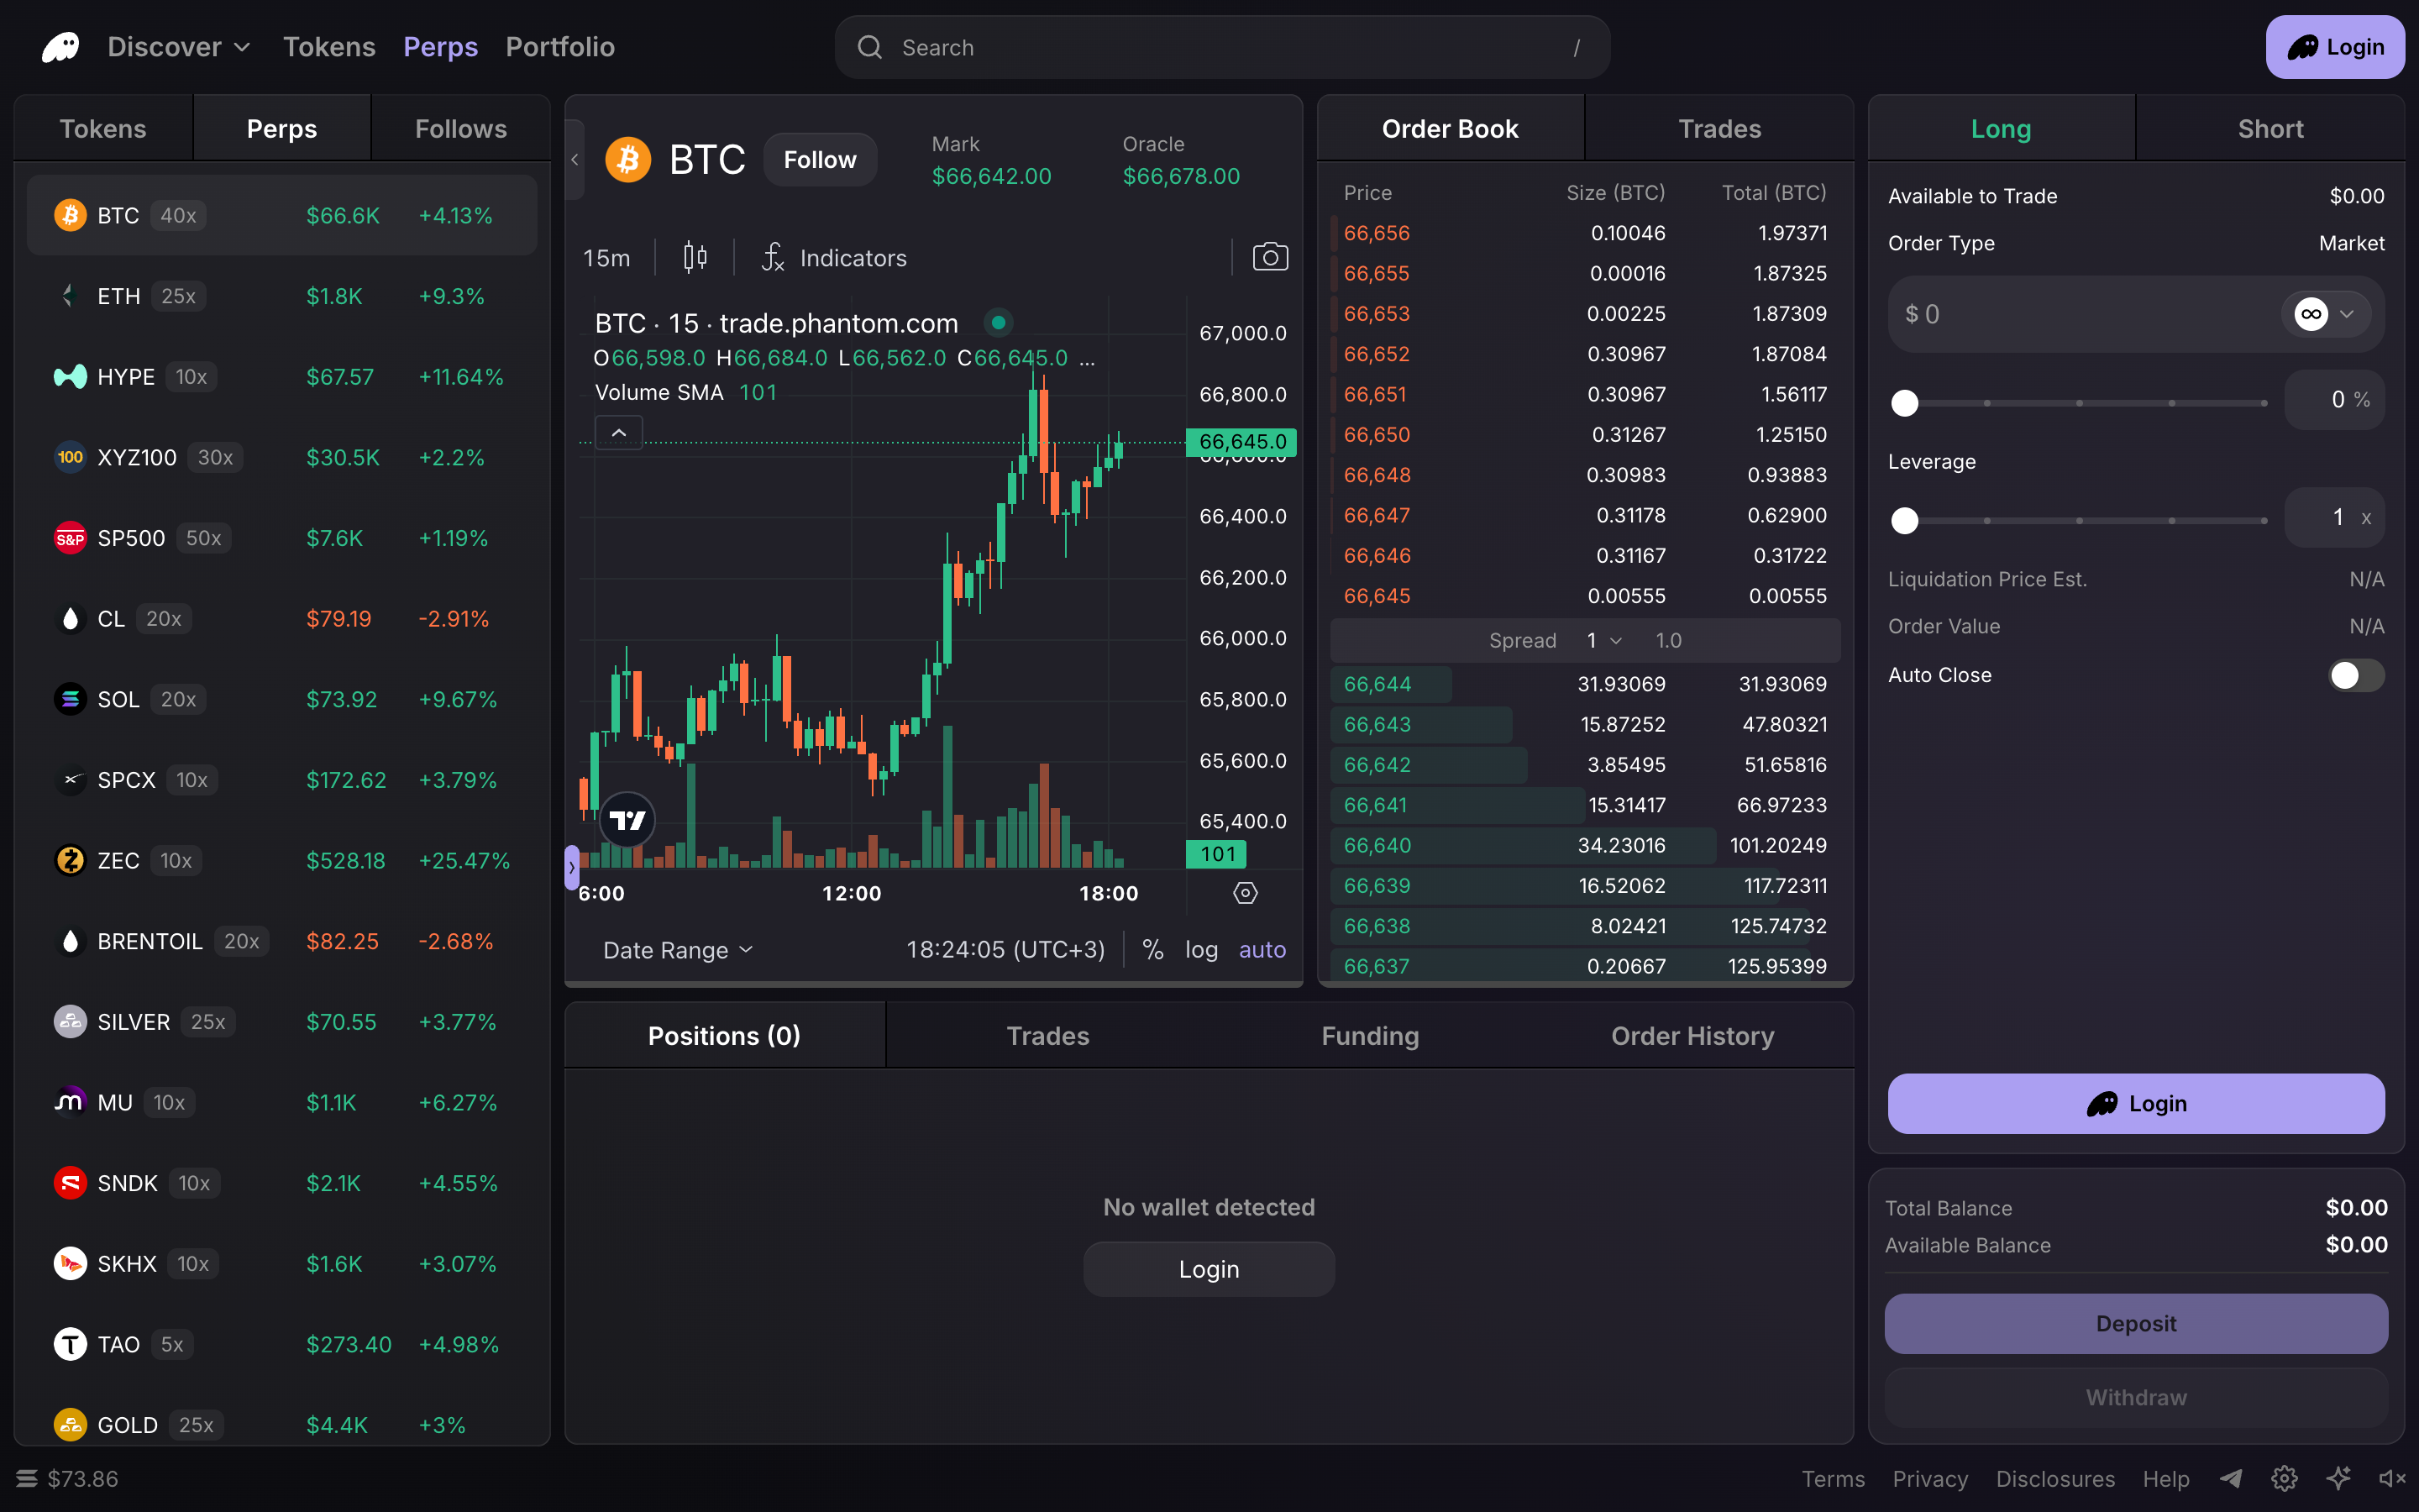
Task: Open settings gear in footer
Action: [2284, 1478]
